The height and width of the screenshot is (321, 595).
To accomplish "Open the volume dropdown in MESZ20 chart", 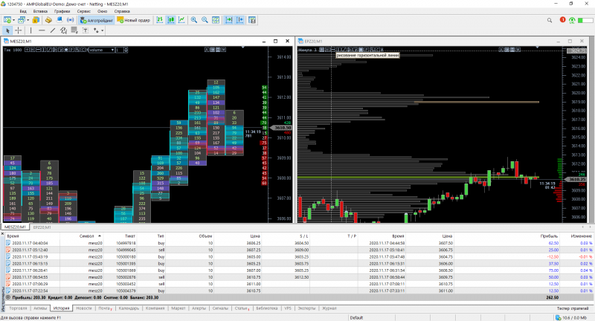I will [101, 50].
